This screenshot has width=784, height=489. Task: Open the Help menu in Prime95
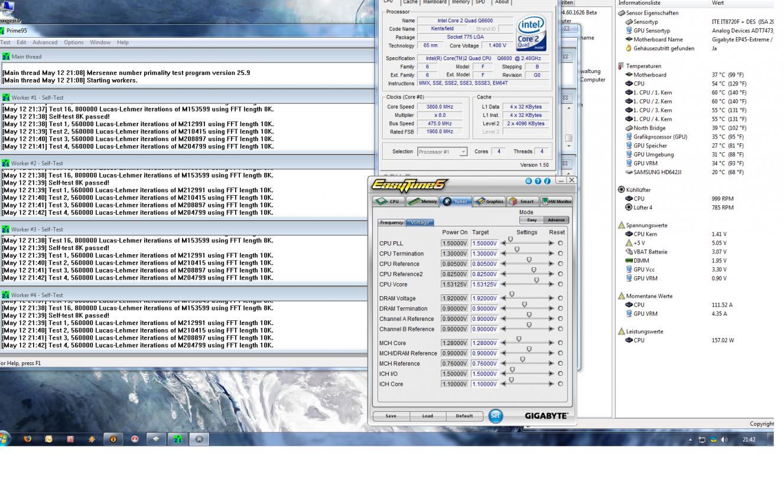(123, 42)
